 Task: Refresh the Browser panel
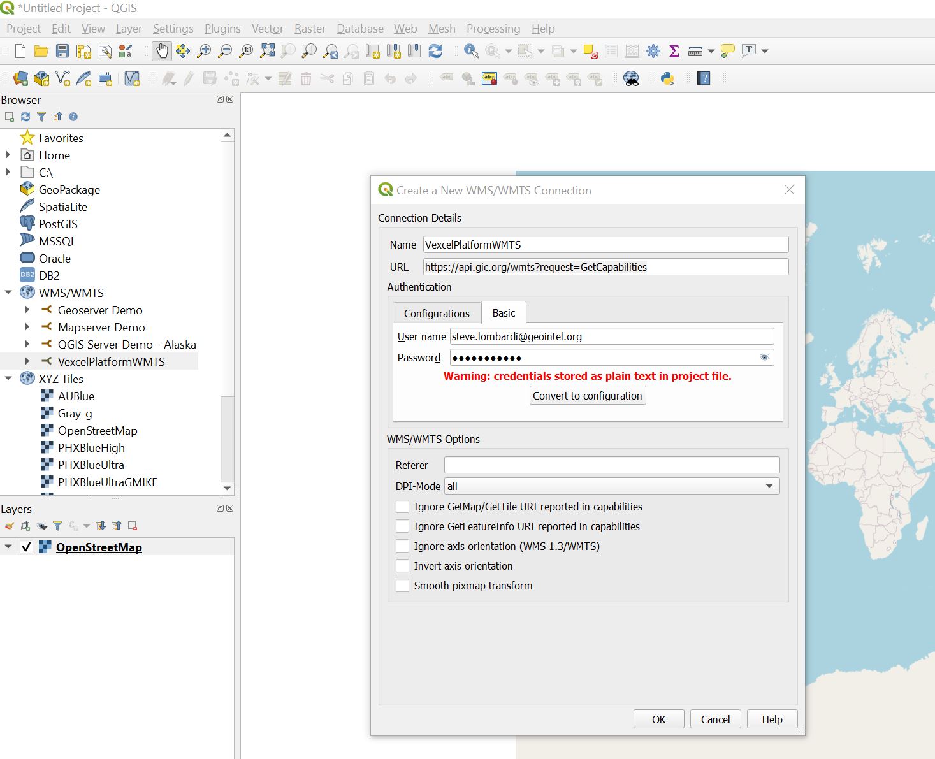pos(25,117)
